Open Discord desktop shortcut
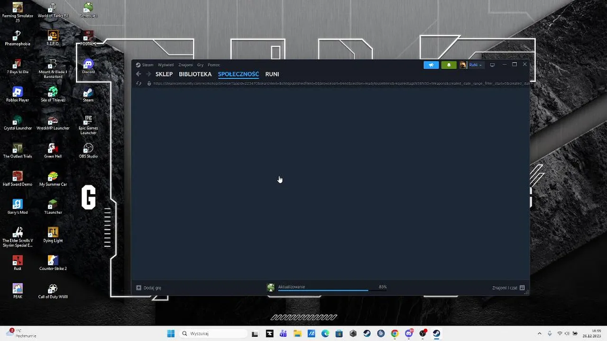Viewport: 607px width, 341px height. (88, 66)
